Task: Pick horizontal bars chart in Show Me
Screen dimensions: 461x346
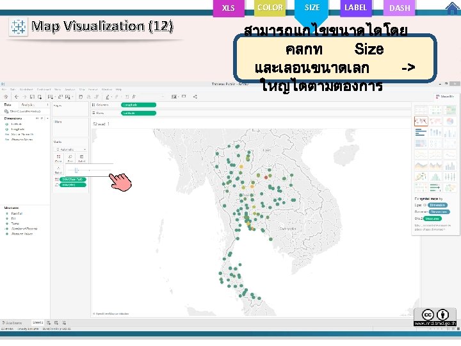Action: pyautogui.click(x=421, y=132)
